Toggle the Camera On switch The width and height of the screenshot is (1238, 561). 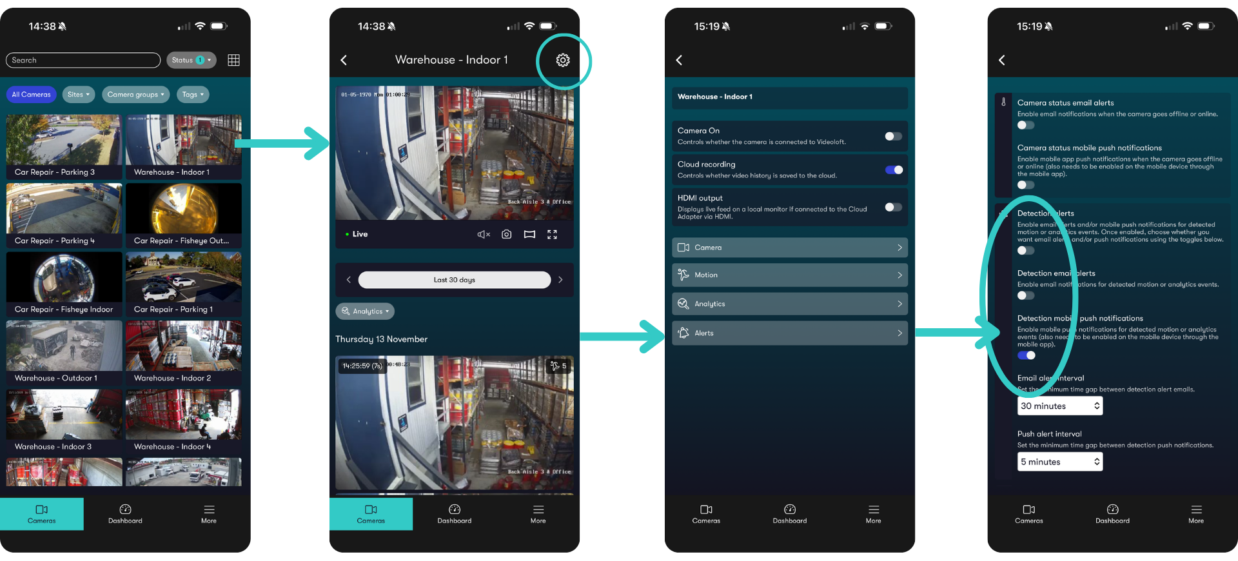(x=894, y=136)
